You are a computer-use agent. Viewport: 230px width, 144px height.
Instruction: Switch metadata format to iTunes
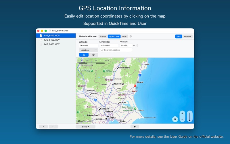103,37
